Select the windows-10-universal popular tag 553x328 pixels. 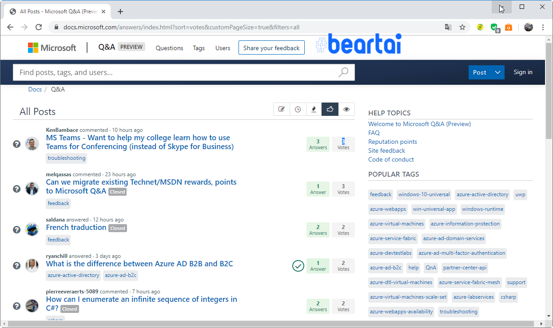coord(424,194)
